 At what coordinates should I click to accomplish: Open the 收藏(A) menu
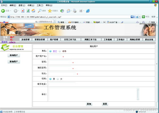(31, 5)
